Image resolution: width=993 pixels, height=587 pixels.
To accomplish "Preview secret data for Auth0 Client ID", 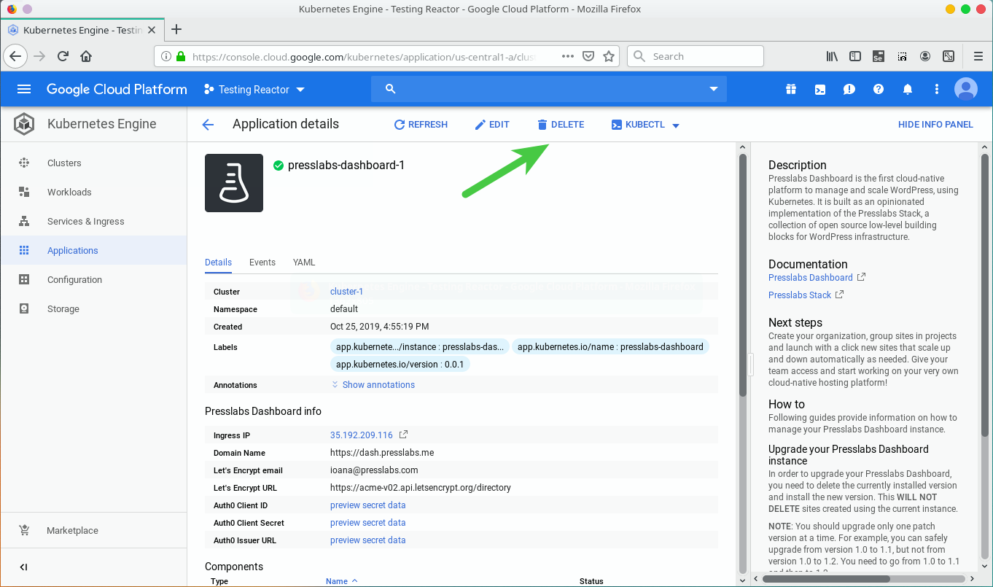I will click(367, 505).
